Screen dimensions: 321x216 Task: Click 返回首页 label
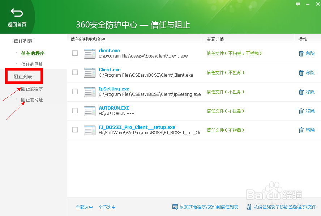tap(17, 25)
